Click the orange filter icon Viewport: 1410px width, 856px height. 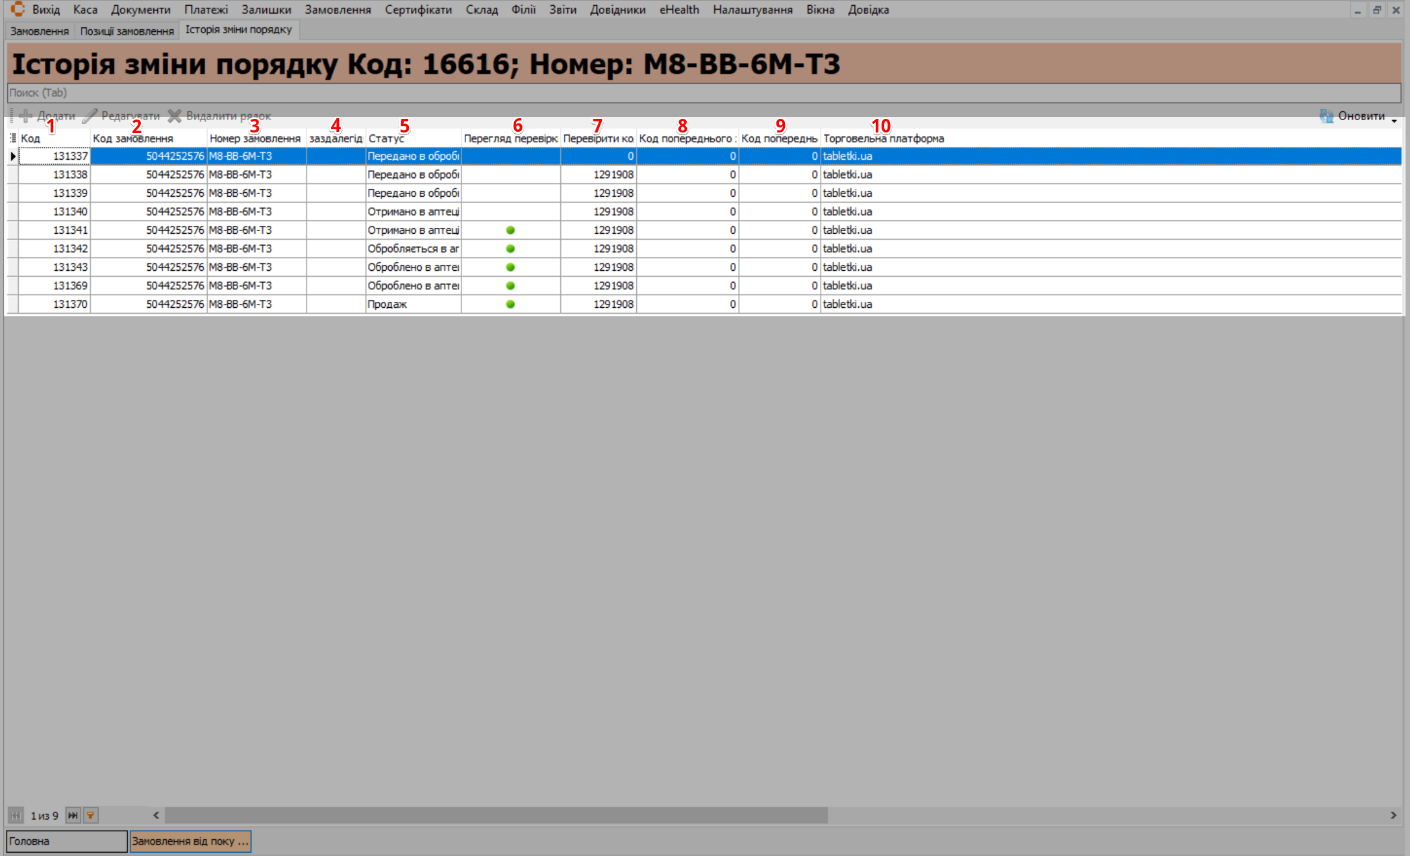point(91,815)
